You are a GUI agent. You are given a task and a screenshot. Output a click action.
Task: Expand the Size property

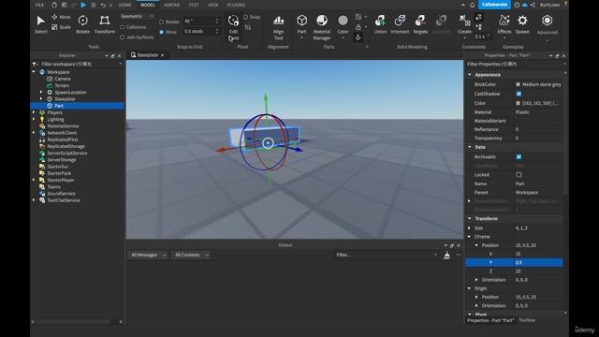tap(470, 228)
